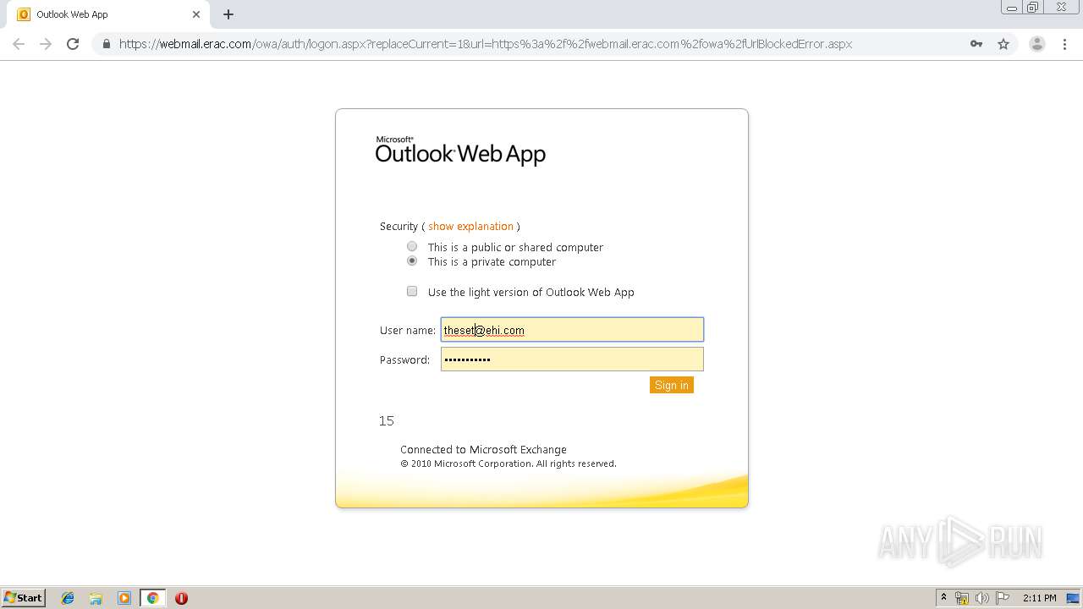Open the Chrome three-dot menu

[x=1065, y=44]
